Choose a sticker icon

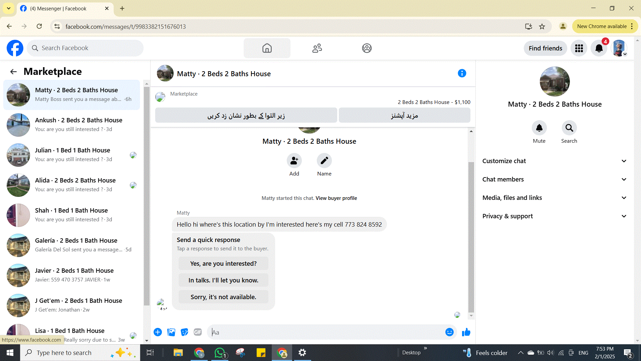(x=184, y=332)
